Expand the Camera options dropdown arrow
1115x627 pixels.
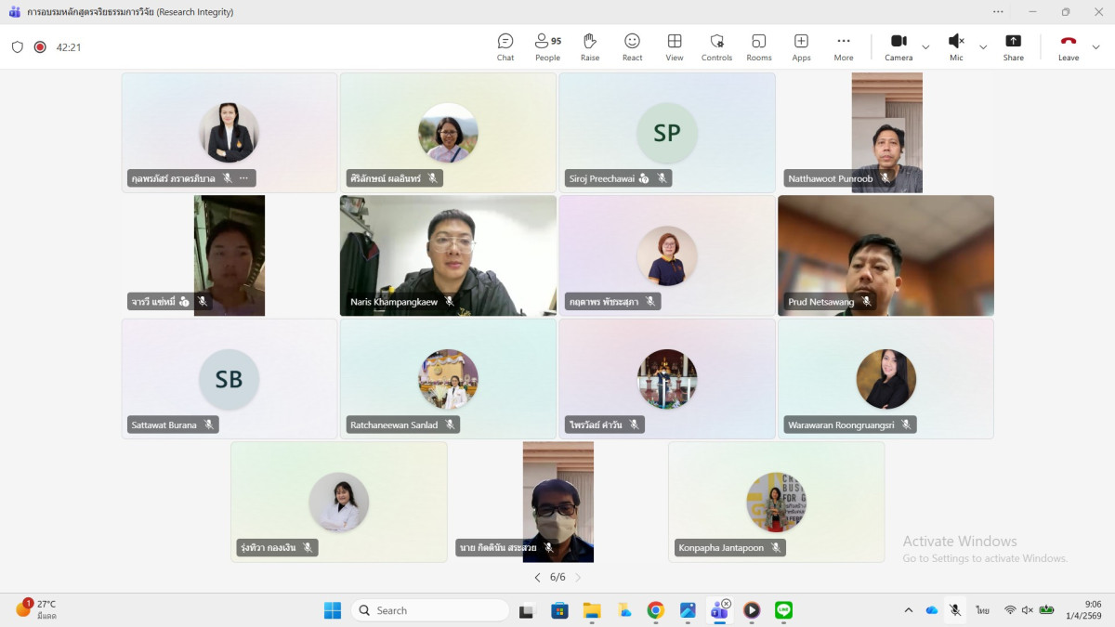coord(925,47)
